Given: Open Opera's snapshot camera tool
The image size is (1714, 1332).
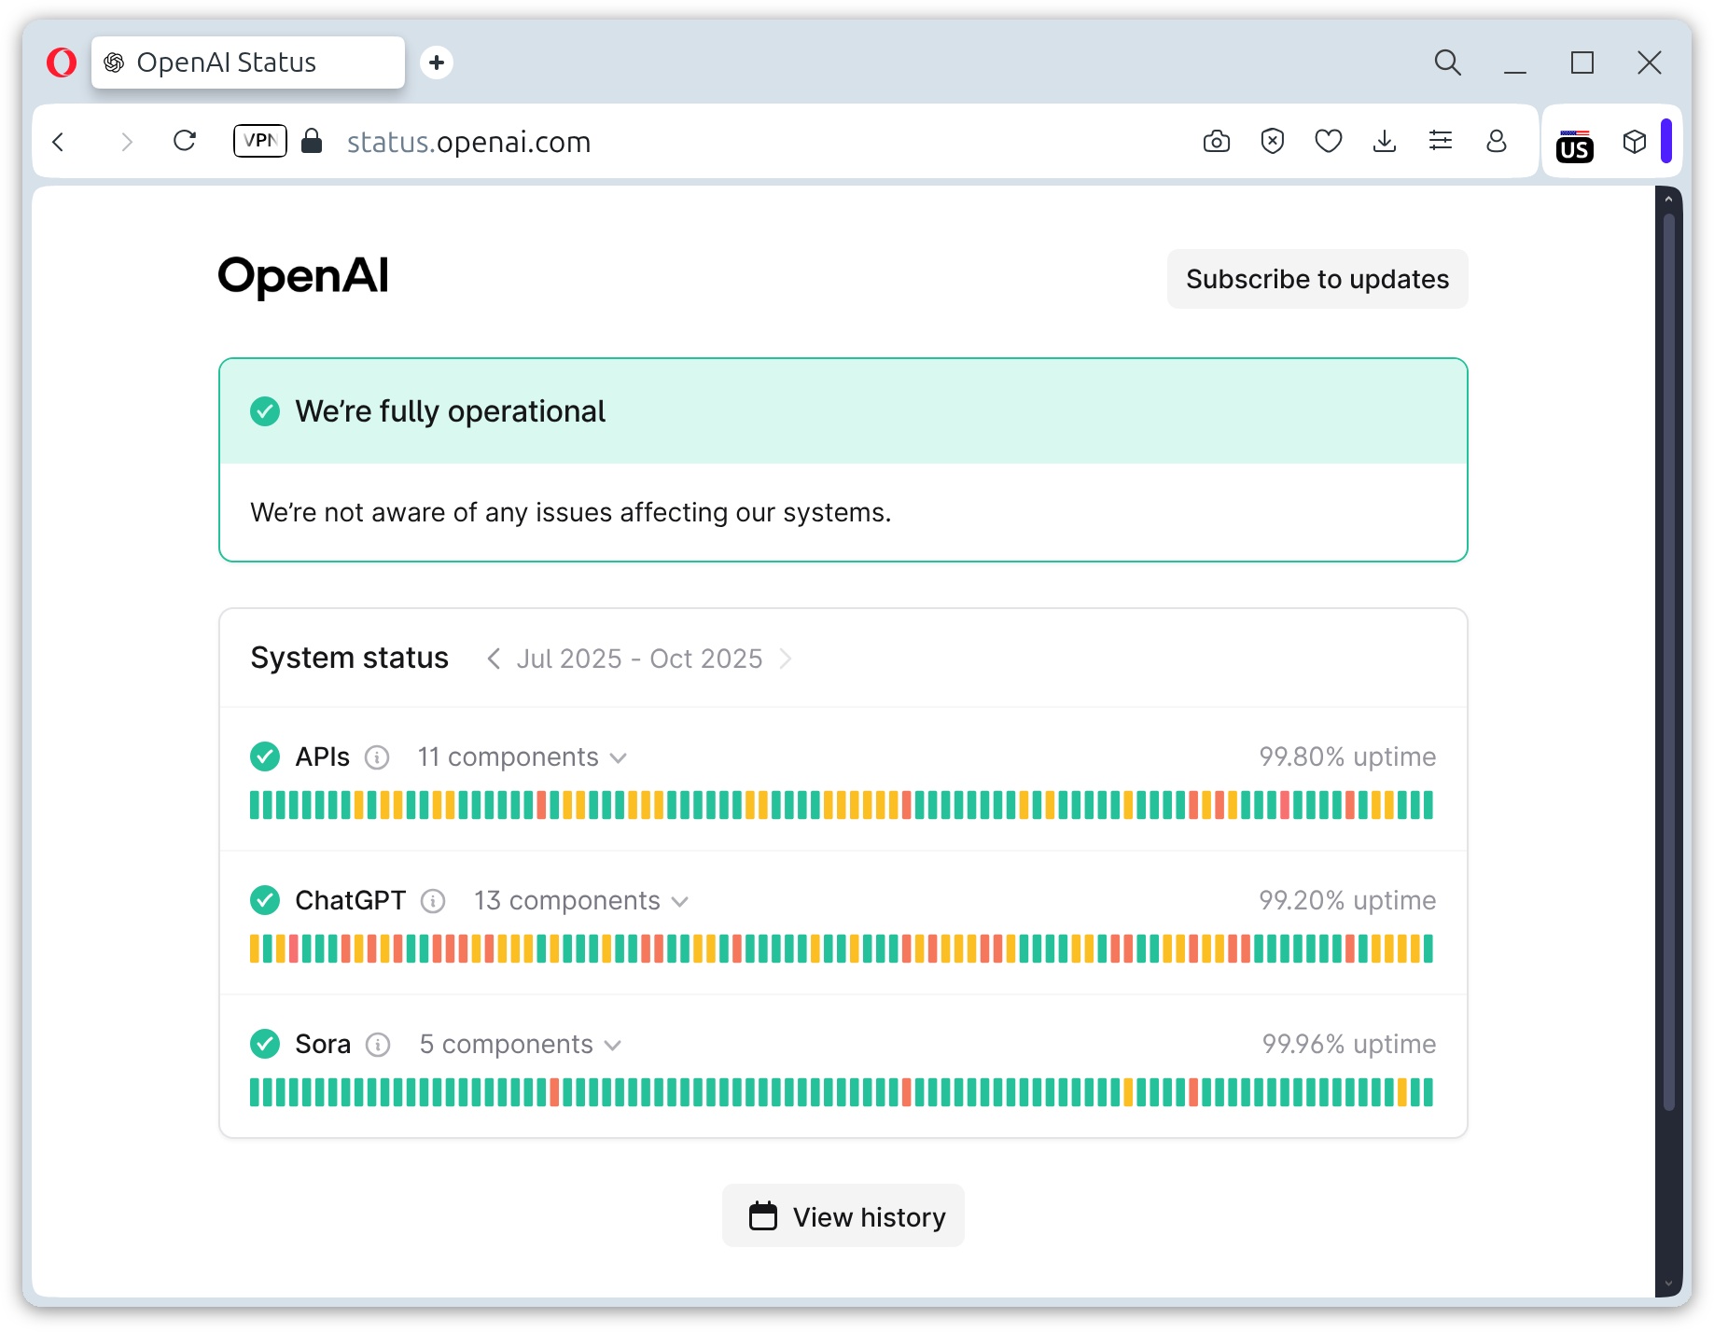Looking at the screenshot, I should (x=1216, y=141).
